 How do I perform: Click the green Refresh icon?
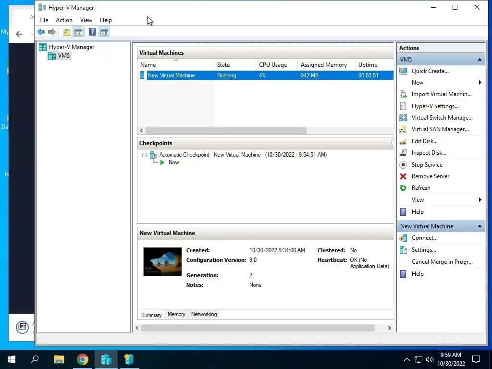pyautogui.click(x=403, y=188)
